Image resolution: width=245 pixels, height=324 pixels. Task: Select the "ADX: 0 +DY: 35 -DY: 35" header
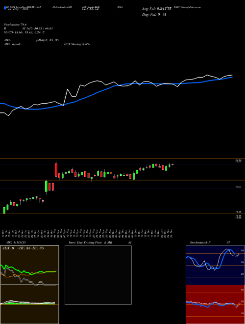(x=23, y=248)
